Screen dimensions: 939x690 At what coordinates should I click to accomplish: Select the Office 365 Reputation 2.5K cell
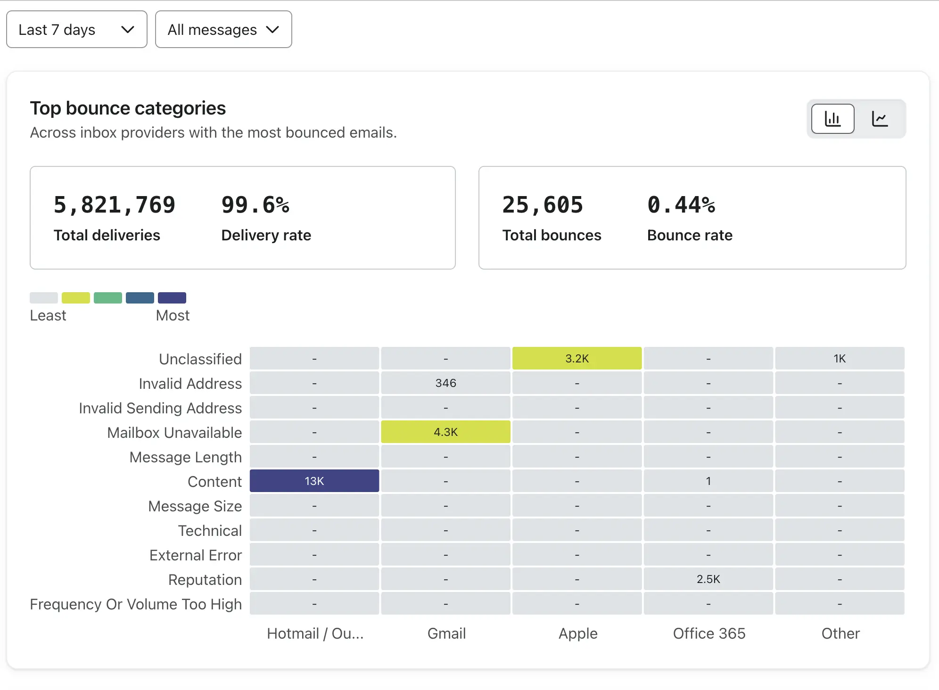tap(708, 579)
